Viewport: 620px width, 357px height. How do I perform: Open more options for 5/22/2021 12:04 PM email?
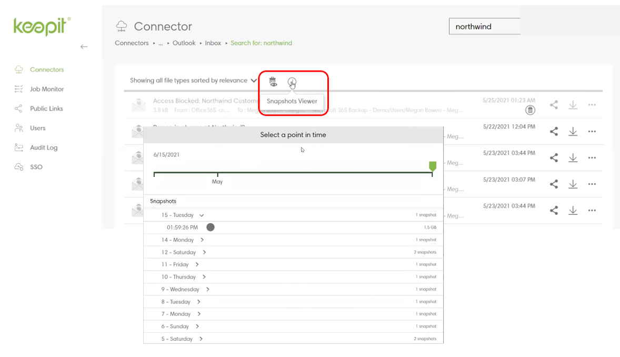(592, 132)
